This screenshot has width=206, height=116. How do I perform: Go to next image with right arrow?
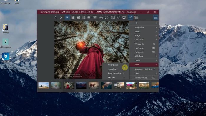pyautogui.click(x=61, y=17)
